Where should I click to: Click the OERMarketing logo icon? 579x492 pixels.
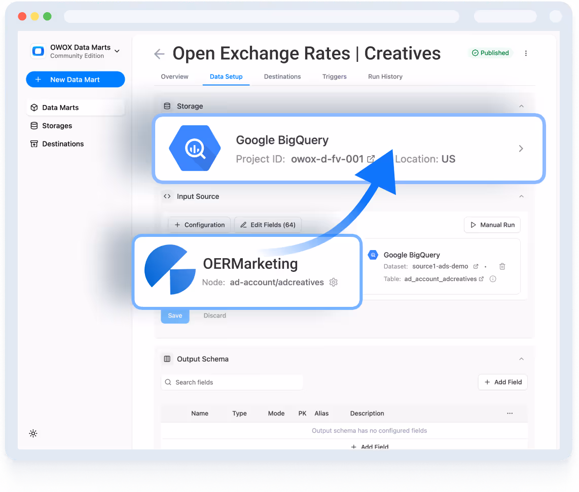[x=170, y=270]
